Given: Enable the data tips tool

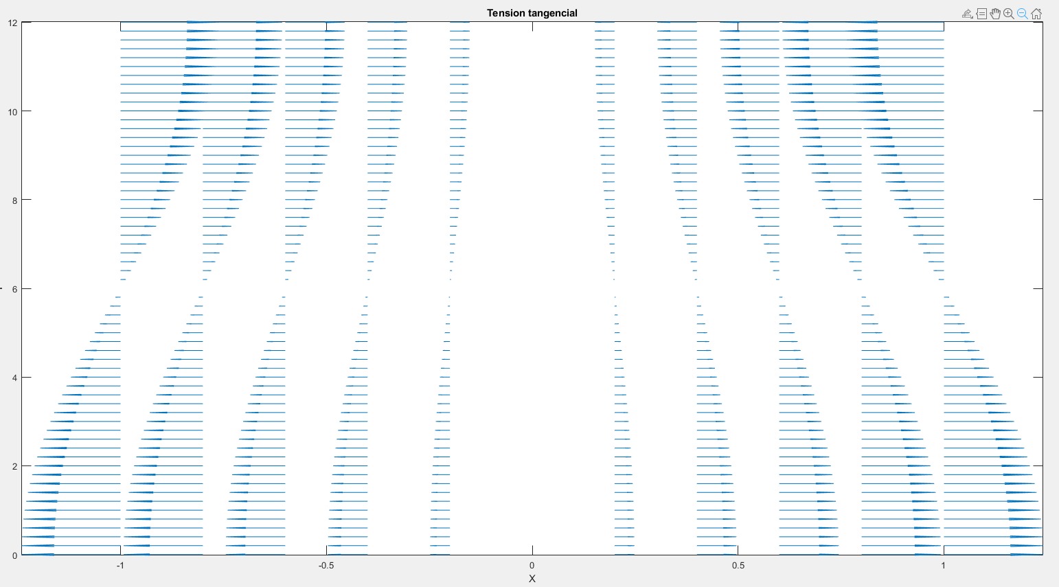Looking at the screenshot, I should (981, 14).
